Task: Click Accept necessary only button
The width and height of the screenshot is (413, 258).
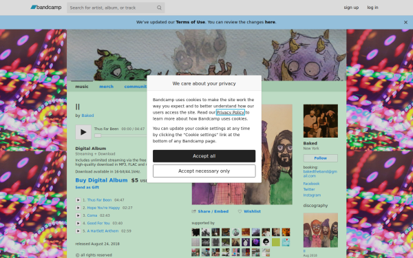Action: [x=204, y=171]
